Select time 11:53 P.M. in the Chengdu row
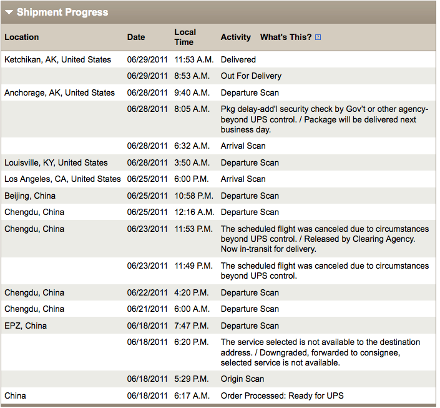The height and width of the screenshot is (408, 440). [x=193, y=229]
